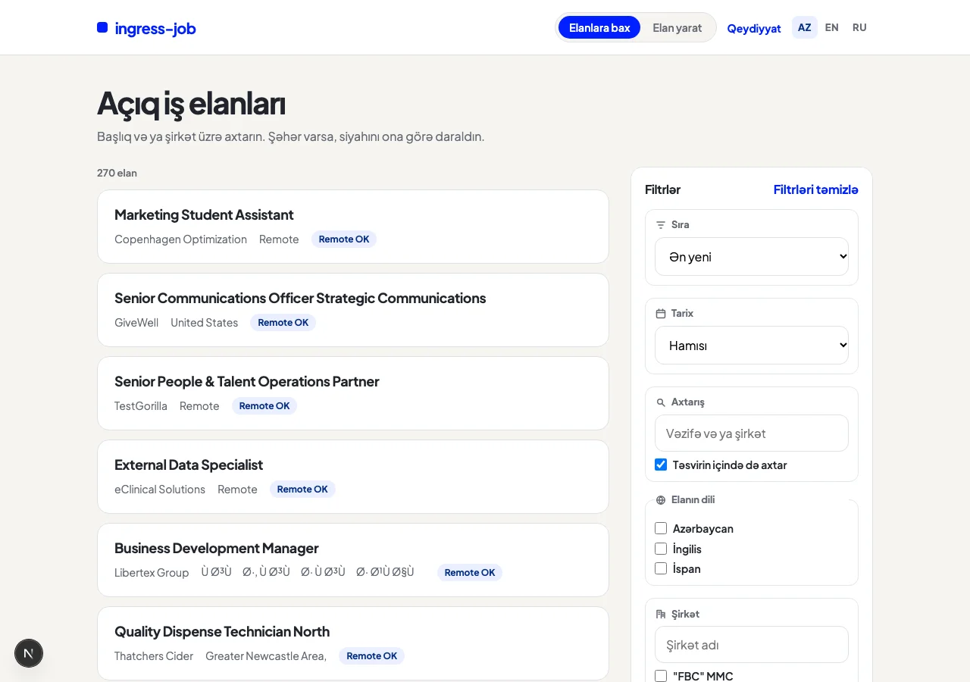Screen dimensions: 970x682
Task: Open the Qeydiyyat link
Action: [x=754, y=29]
